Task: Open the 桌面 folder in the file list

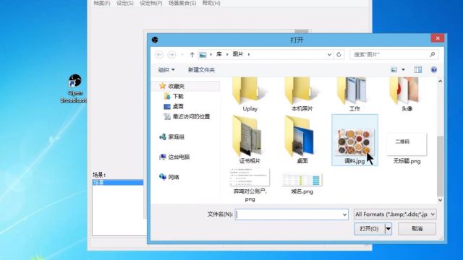Action: [302, 139]
